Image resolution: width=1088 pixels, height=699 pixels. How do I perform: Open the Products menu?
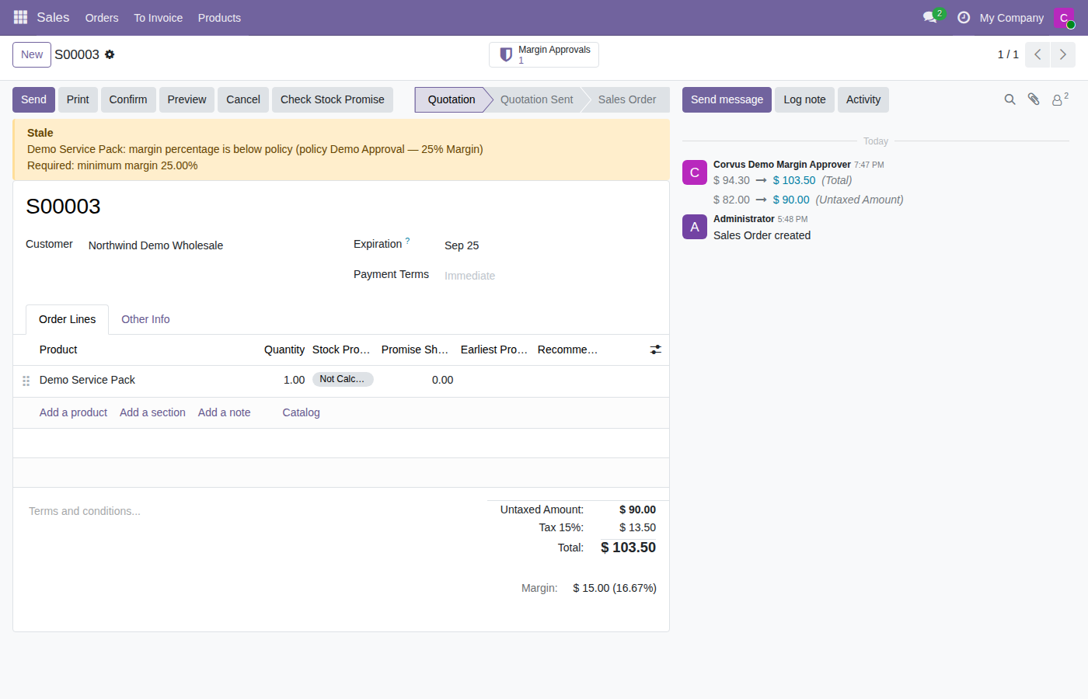219,17
